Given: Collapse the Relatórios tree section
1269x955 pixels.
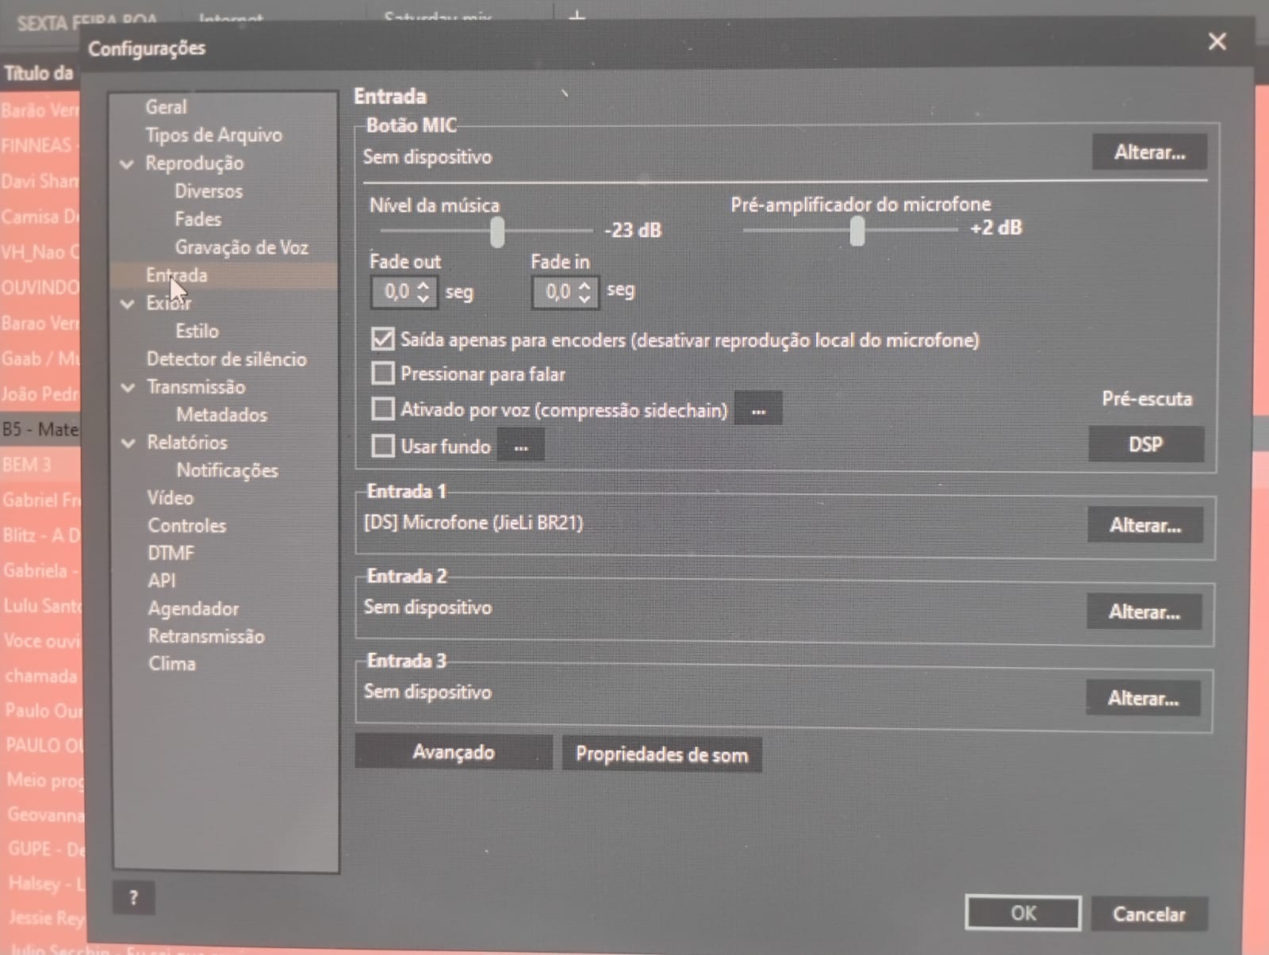Looking at the screenshot, I should point(128,443).
